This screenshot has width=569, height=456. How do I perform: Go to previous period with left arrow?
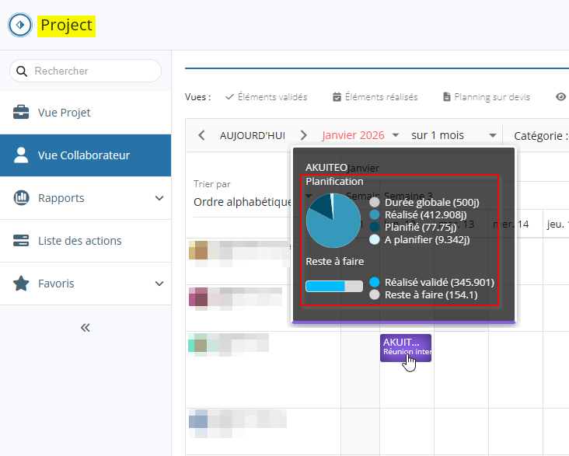(x=202, y=135)
